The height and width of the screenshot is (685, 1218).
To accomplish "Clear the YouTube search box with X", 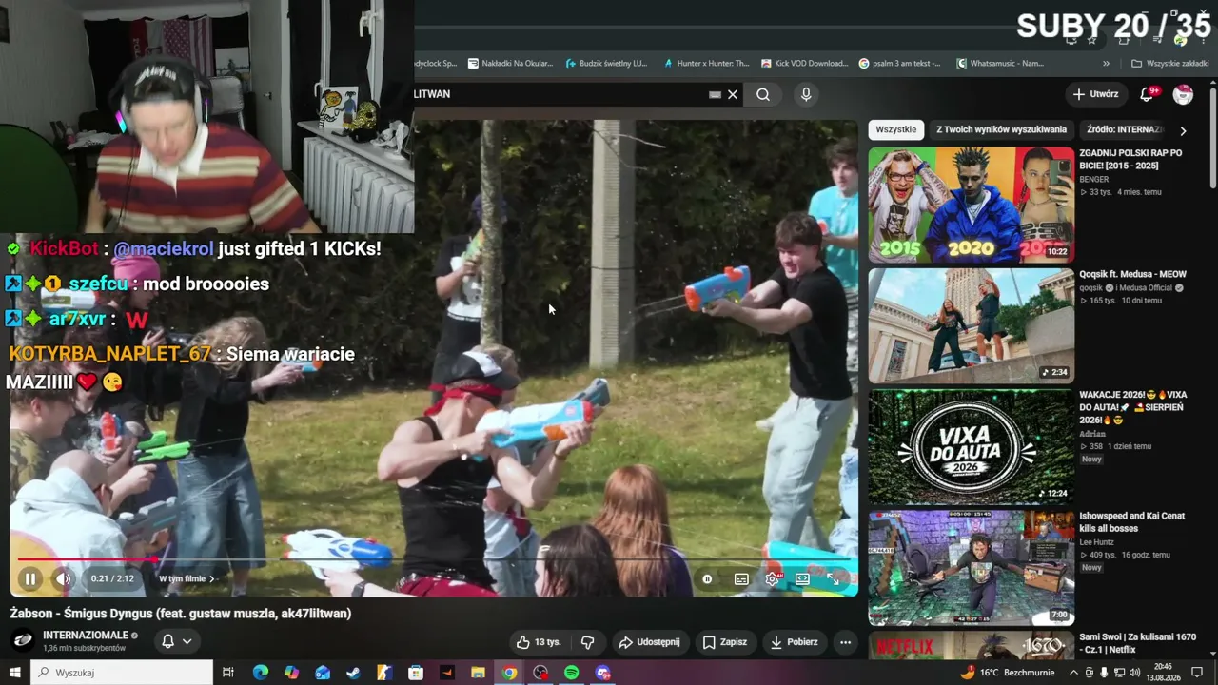I will click(733, 94).
